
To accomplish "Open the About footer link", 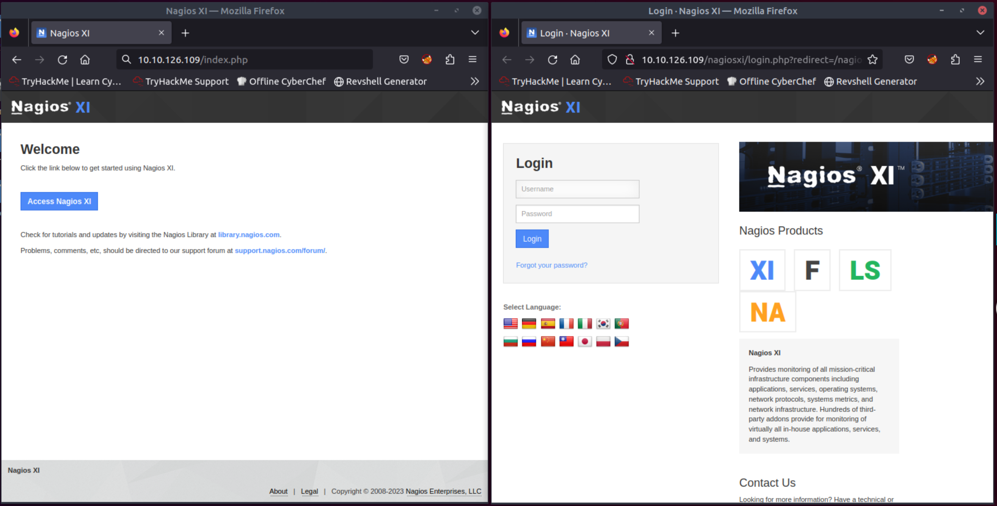I will 278,491.
